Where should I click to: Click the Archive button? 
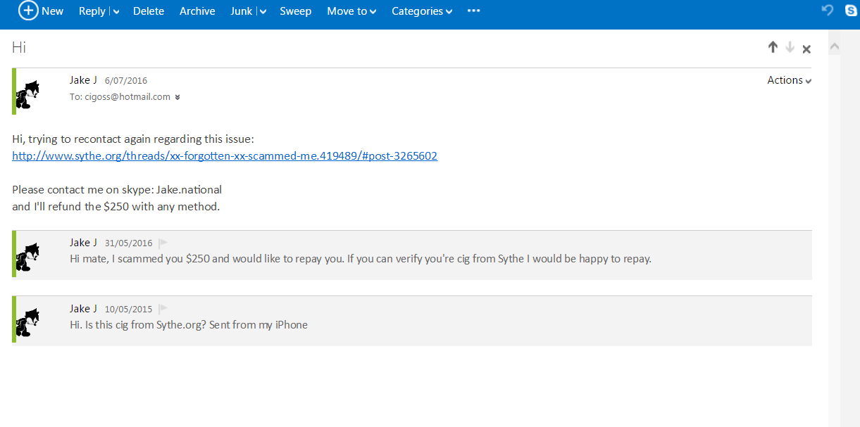pyautogui.click(x=197, y=11)
